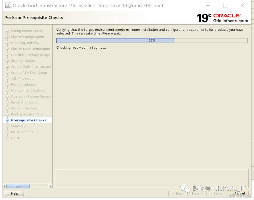
Task: Cancel the Grid Infrastructure installation
Action: tap(239, 193)
